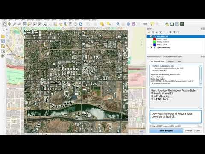205x154 pixels.
Task: Open the Layout Manager icon
Action: tap(3, 51)
